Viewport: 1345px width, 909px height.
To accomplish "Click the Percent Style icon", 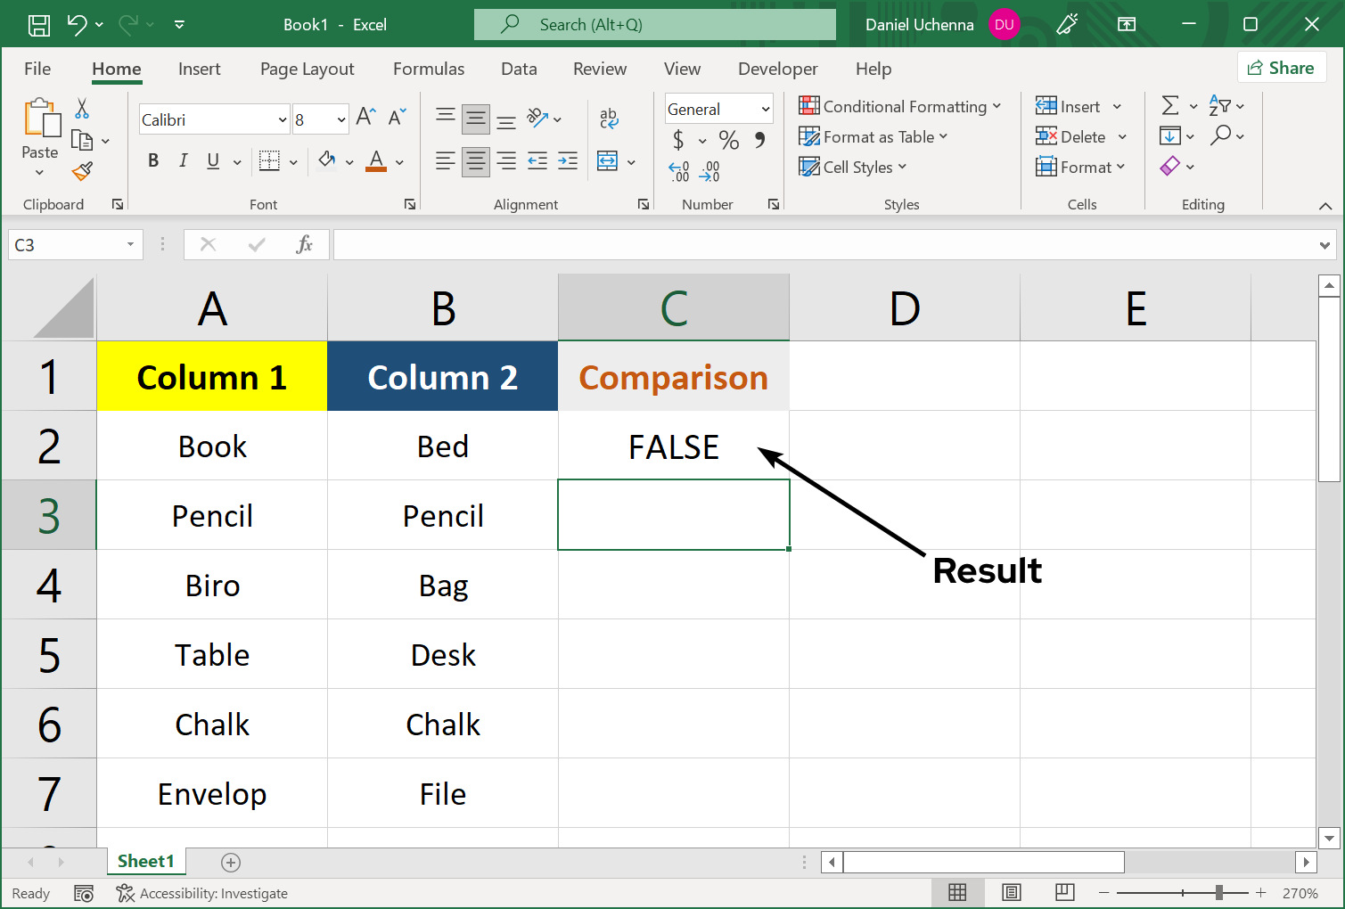I will (x=728, y=140).
